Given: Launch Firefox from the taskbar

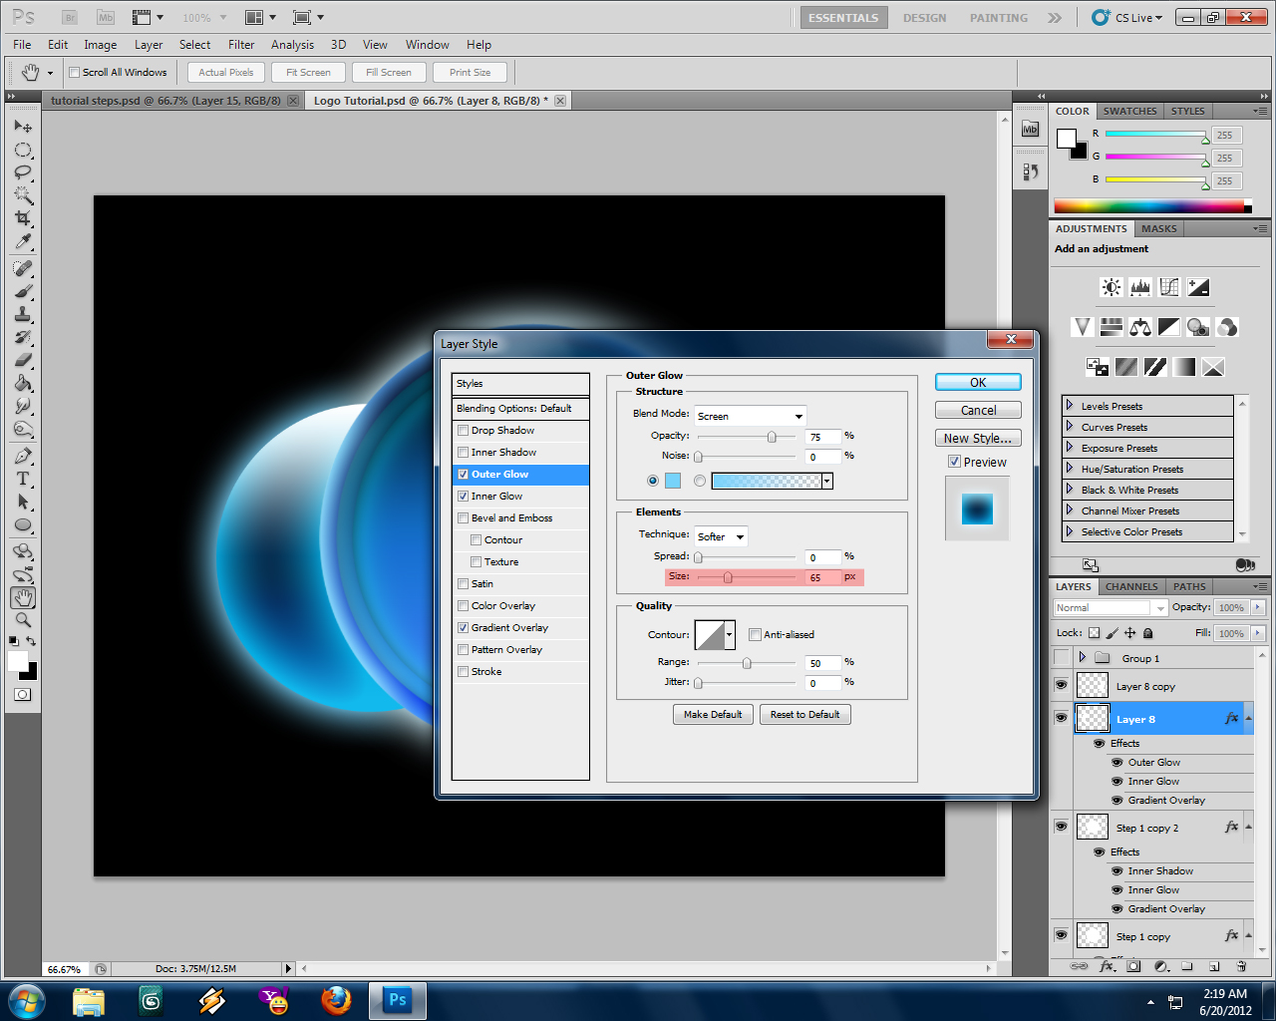Looking at the screenshot, I should tap(334, 1000).
